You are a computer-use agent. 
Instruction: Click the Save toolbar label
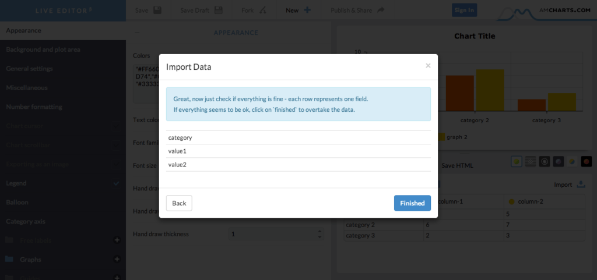[x=142, y=10]
